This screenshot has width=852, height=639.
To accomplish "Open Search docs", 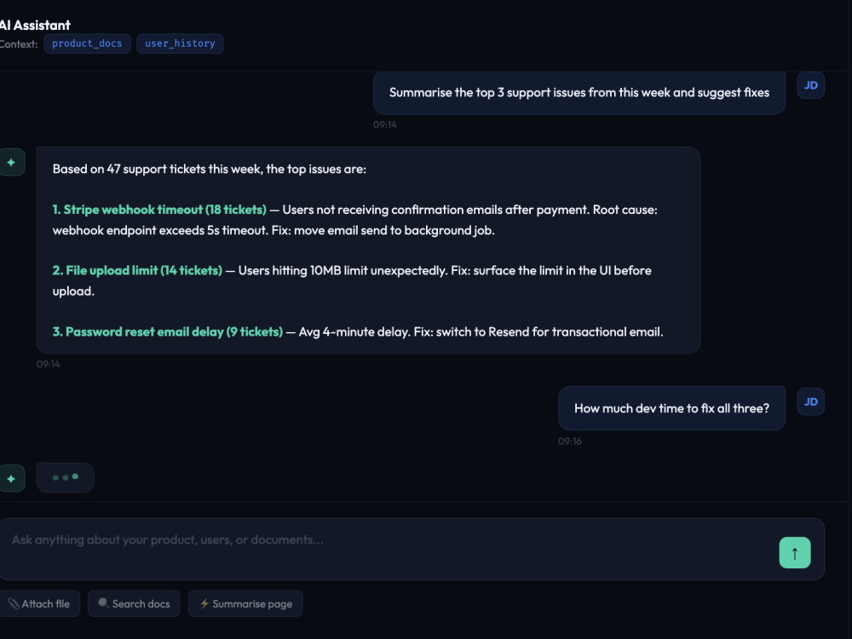I will pyautogui.click(x=134, y=604).
